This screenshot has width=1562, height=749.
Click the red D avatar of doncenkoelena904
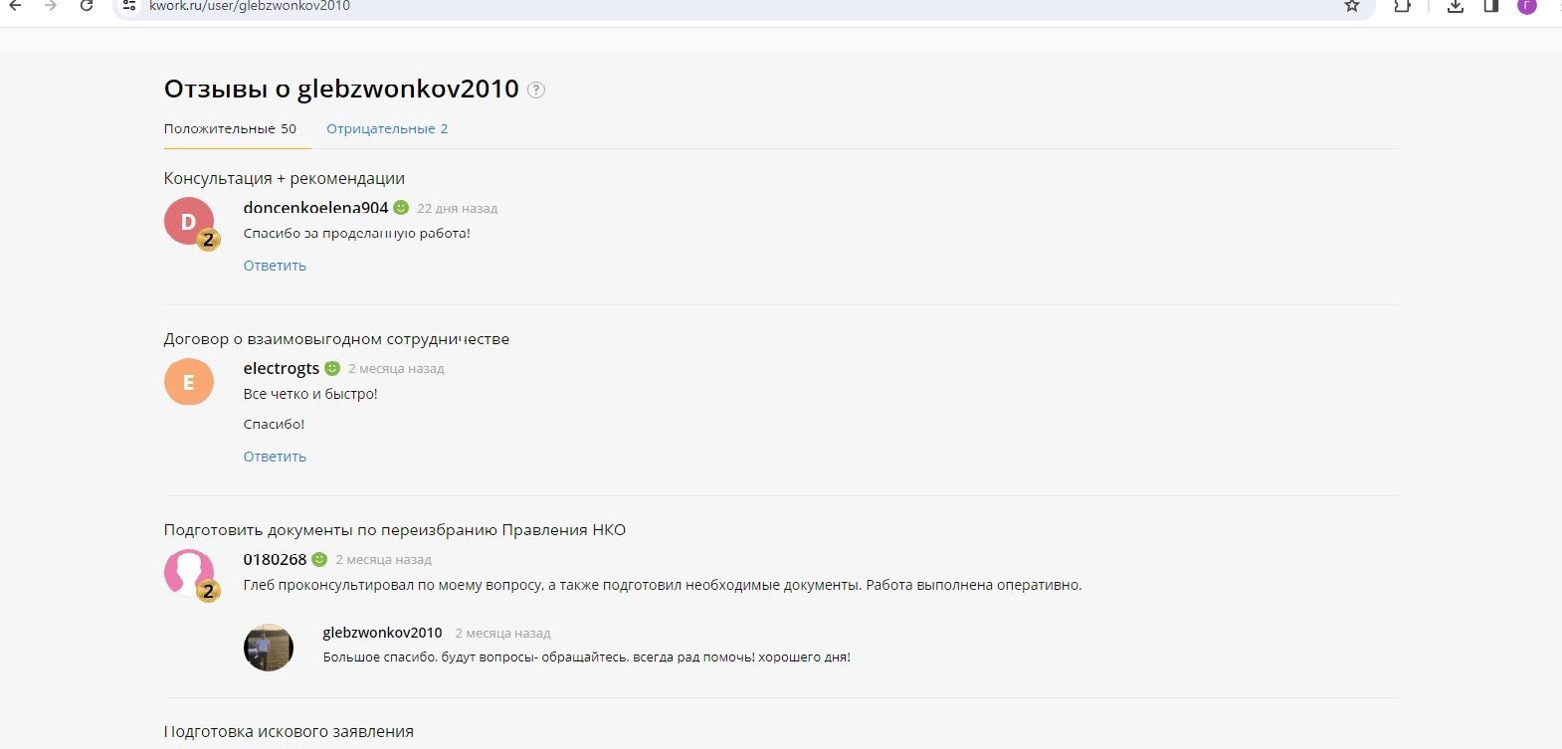click(x=189, y=222)
